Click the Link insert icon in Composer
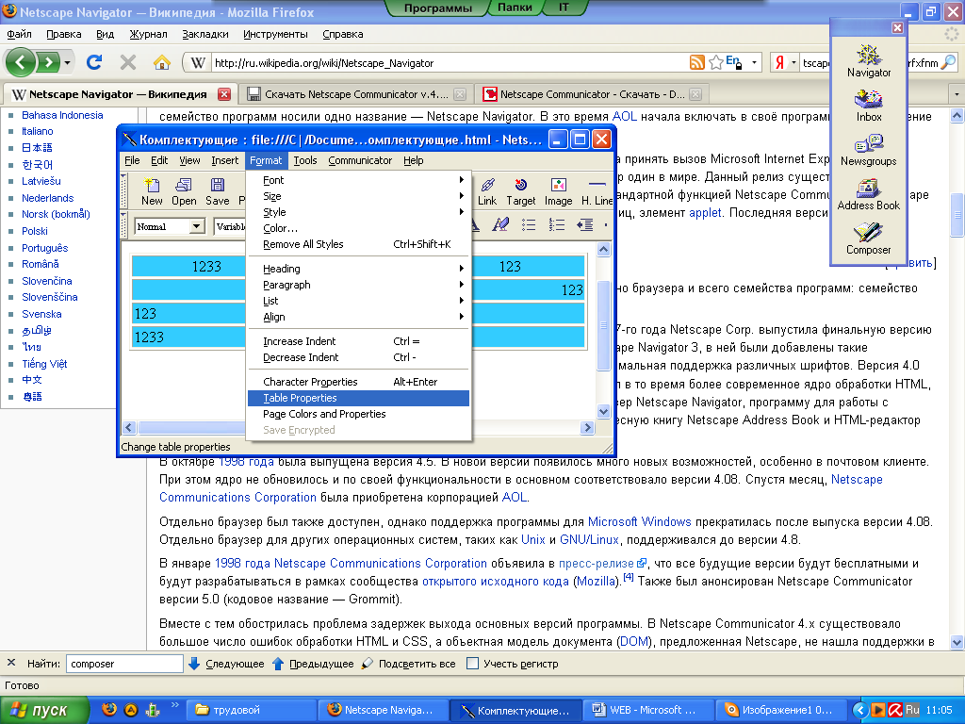The width and height of the screenshot is (965, 724). 487,191
